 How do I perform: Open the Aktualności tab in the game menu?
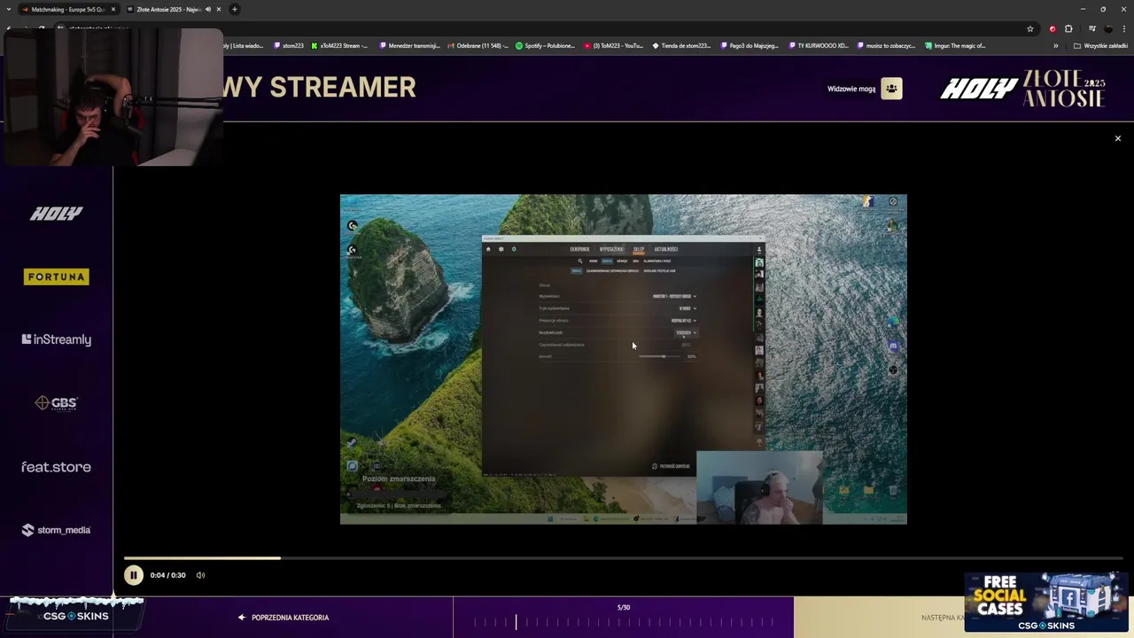[666, 249]
